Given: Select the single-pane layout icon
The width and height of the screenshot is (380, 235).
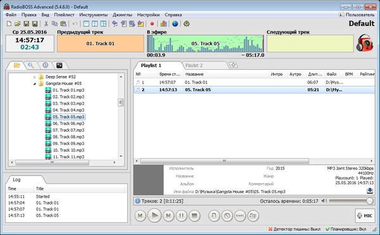Looking at the screenshot, I should (86, 23).
